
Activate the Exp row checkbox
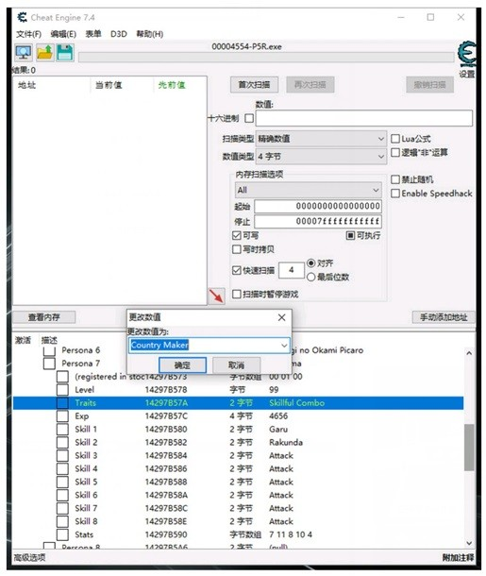point(62,416)
